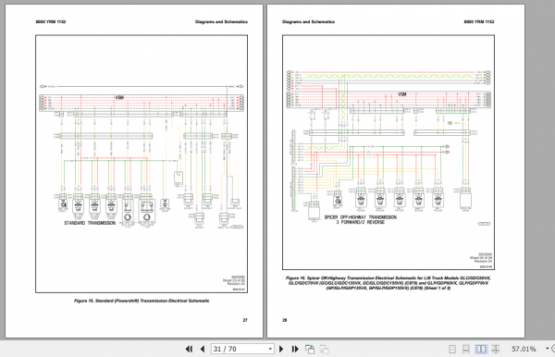Click 'Diagrams and Schematics' header on right page

(308, 22)
